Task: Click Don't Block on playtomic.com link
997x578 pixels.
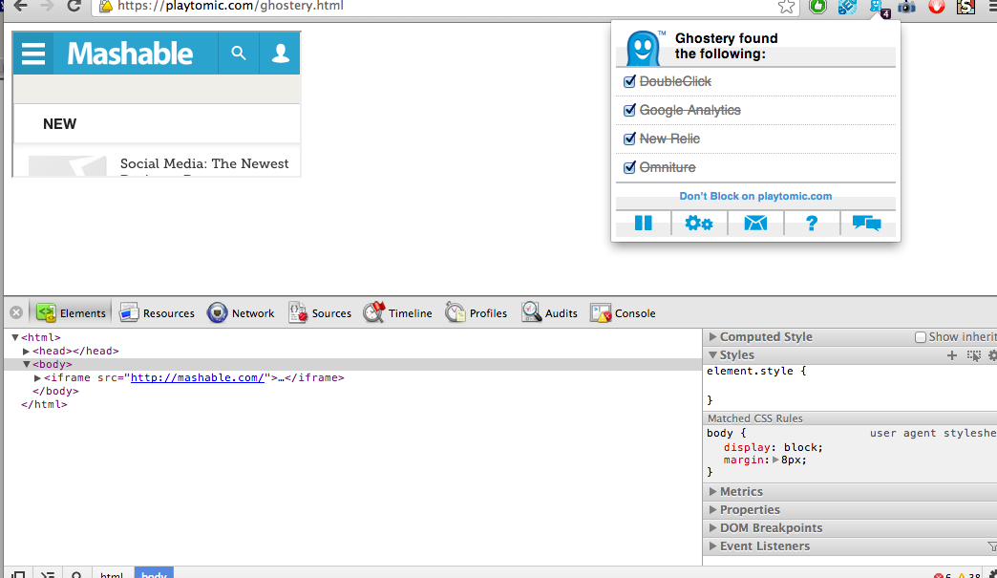Action: click(755, 196)
